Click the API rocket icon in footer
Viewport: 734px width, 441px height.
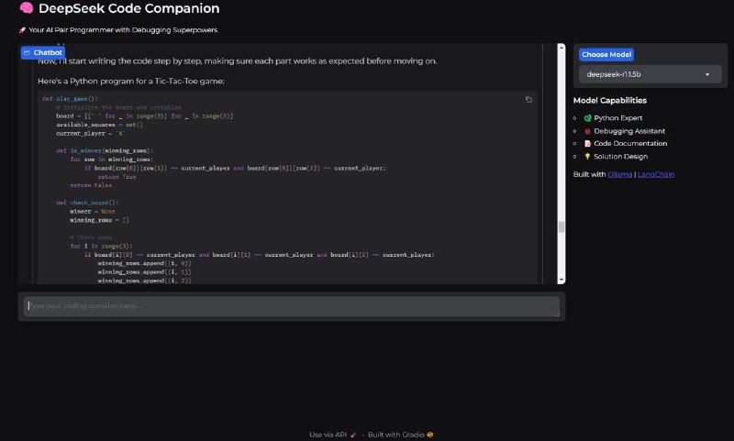click(x=353, y=435)
